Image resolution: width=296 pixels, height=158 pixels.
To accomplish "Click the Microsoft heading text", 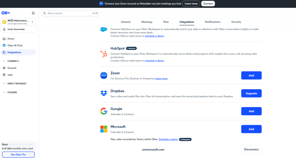I will [118, 127].
